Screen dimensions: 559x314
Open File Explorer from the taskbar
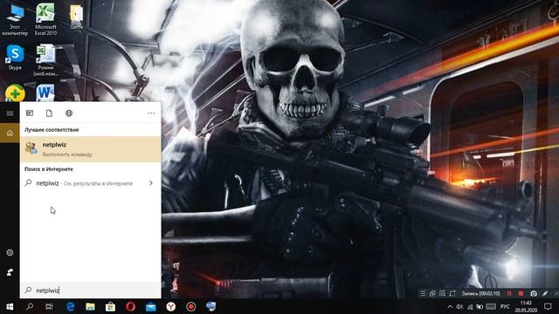[90, 306]
